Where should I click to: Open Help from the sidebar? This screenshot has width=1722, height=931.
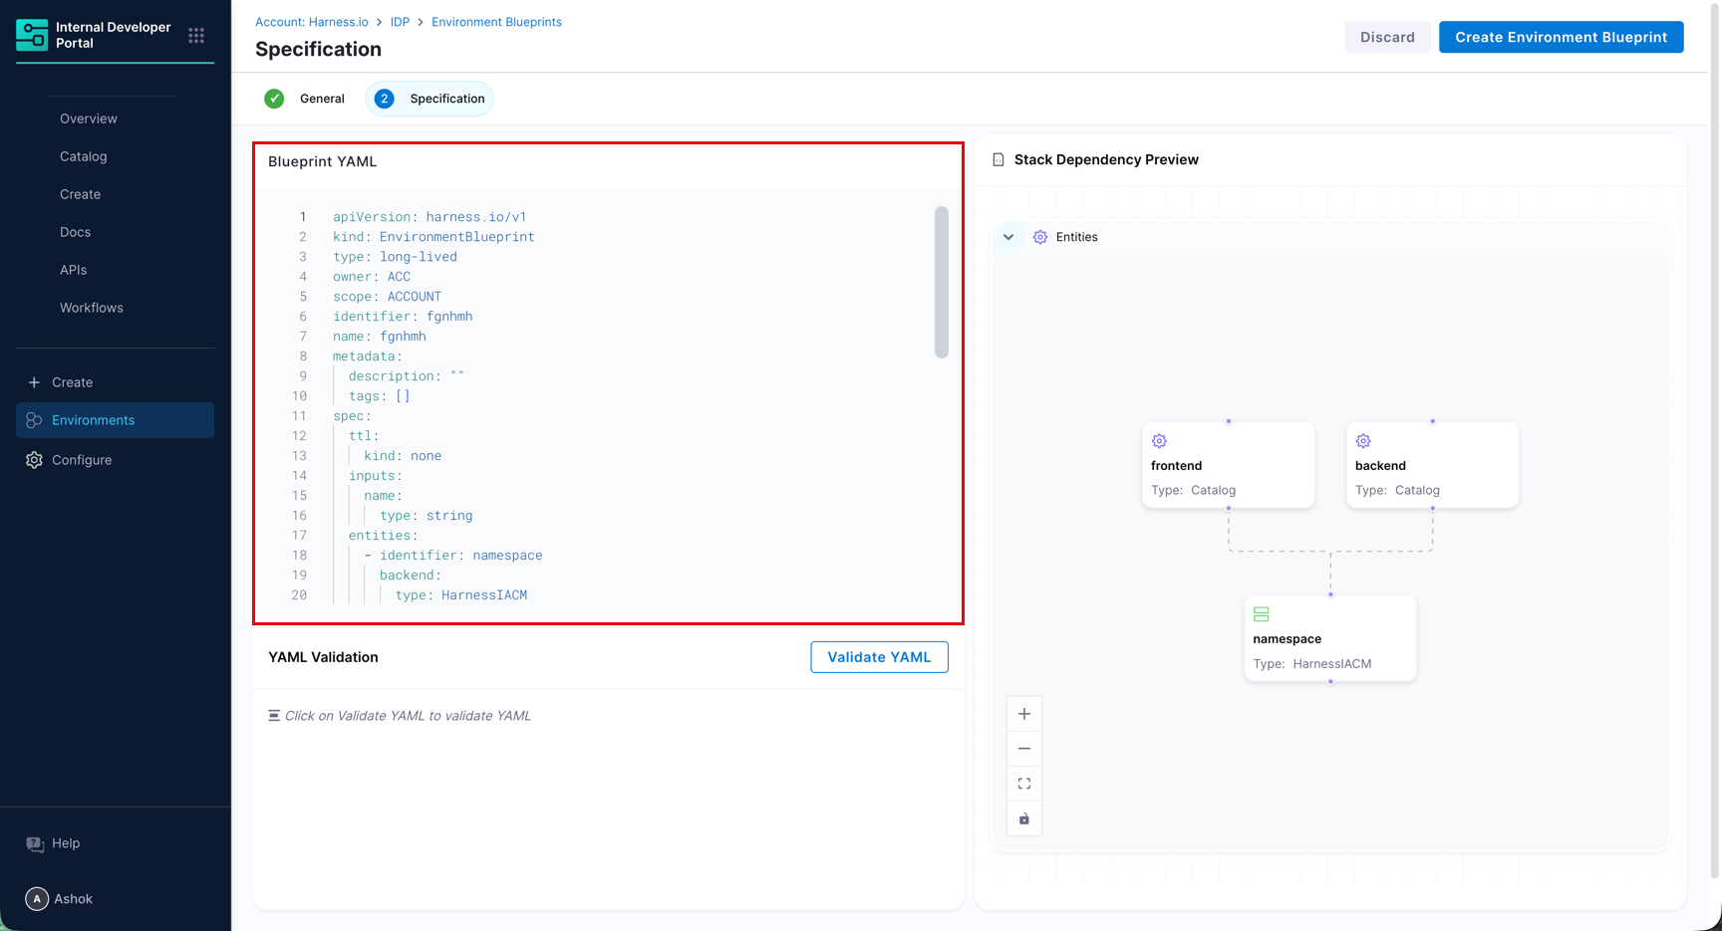click(65, 843)
